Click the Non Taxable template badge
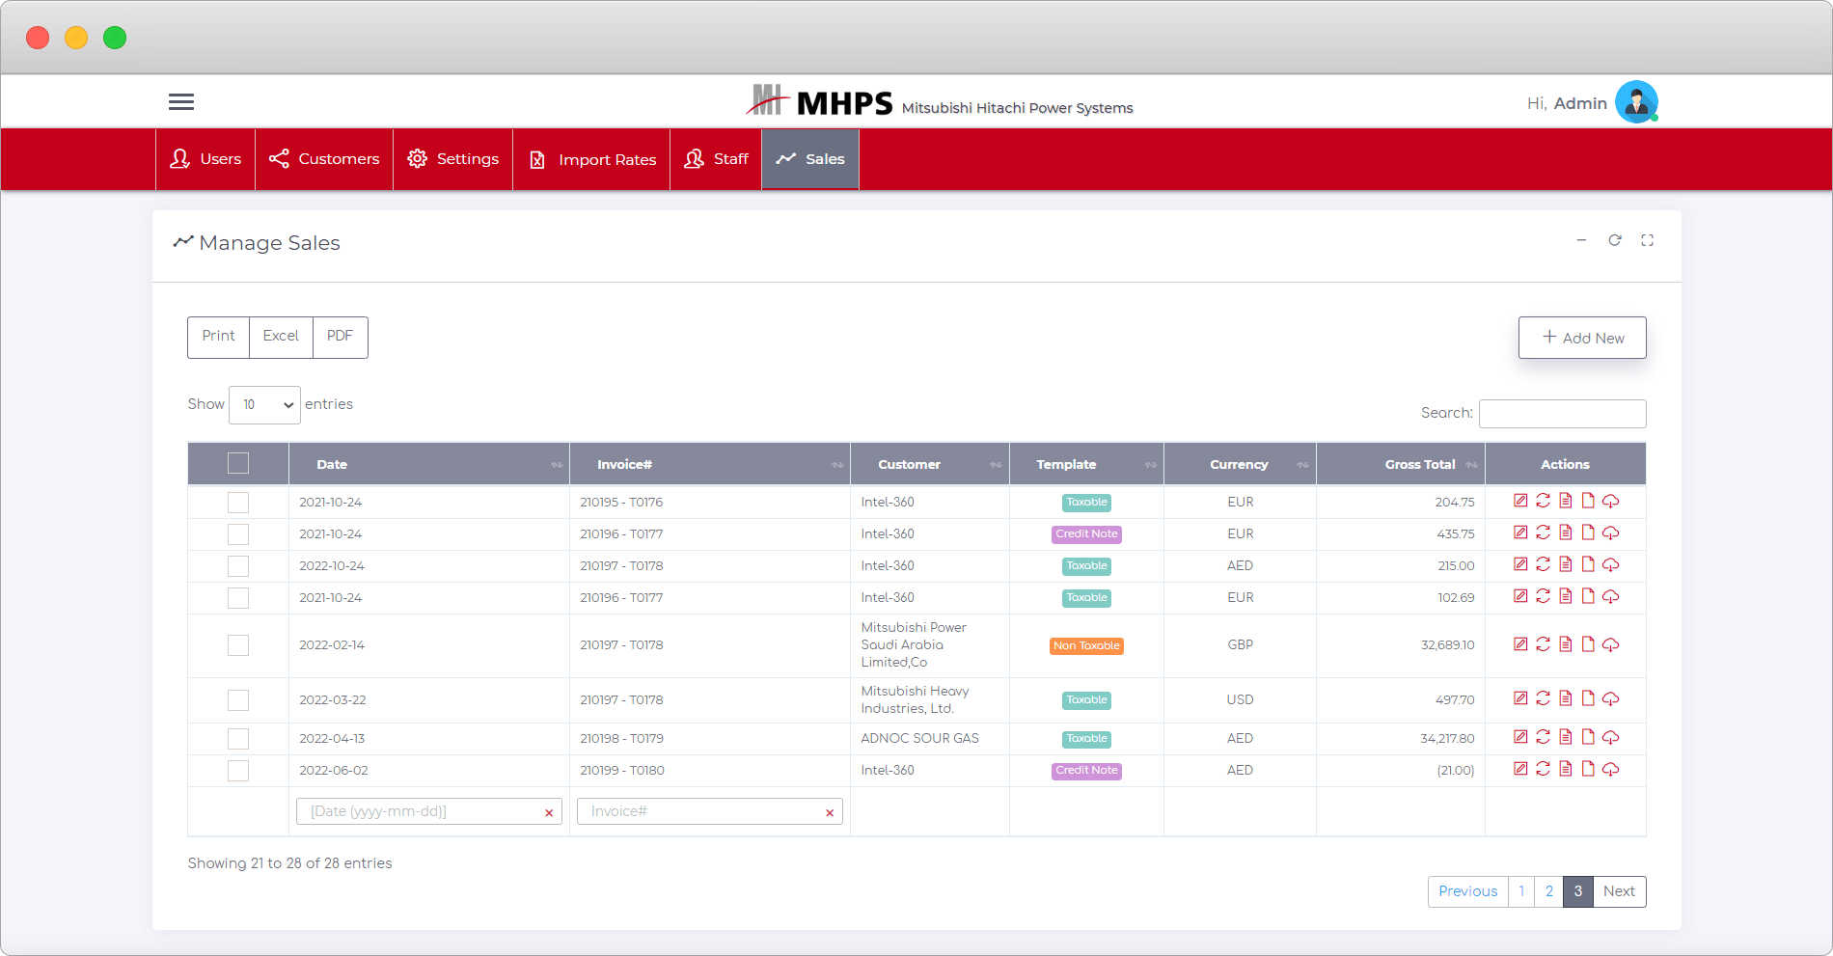 (x=1086, y=645)
